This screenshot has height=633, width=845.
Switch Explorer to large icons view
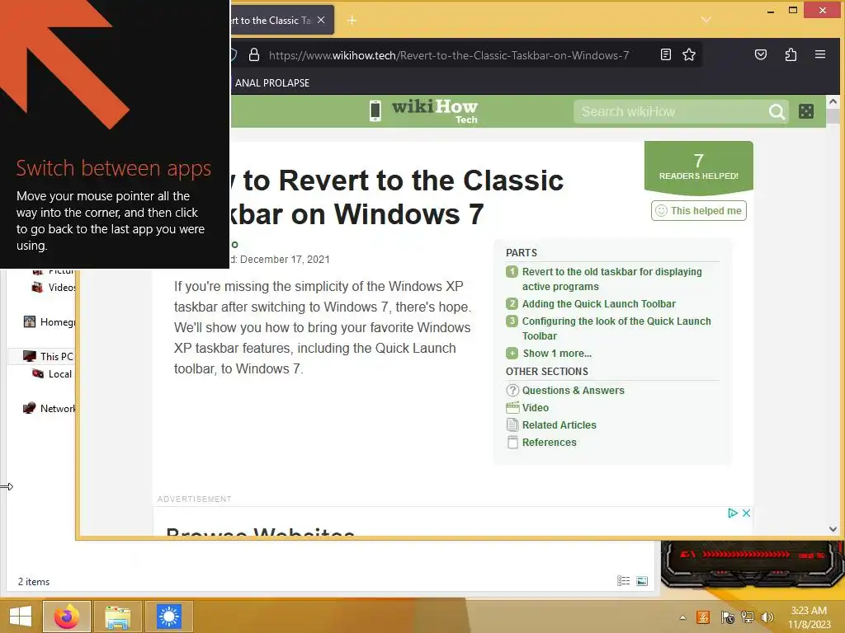[x=642, y=581]
